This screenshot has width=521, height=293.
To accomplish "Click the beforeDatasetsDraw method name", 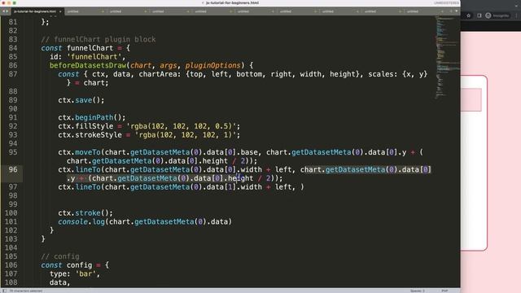I will coord(88,65).
